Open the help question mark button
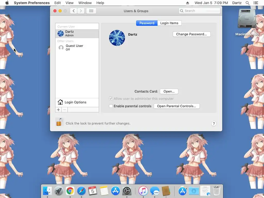The width and height of the screenshot is (264, 198). (x=214, y=123)
